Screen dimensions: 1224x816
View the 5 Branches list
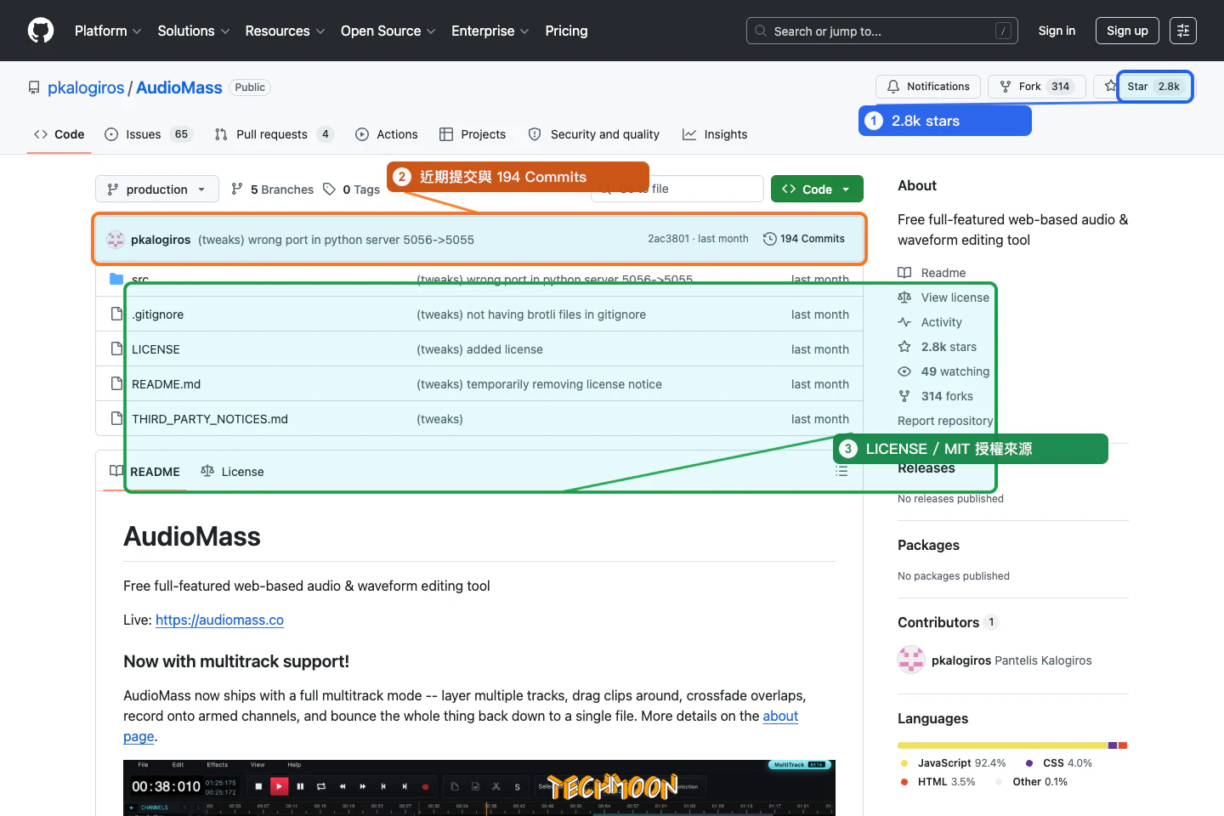pos(272,190)
